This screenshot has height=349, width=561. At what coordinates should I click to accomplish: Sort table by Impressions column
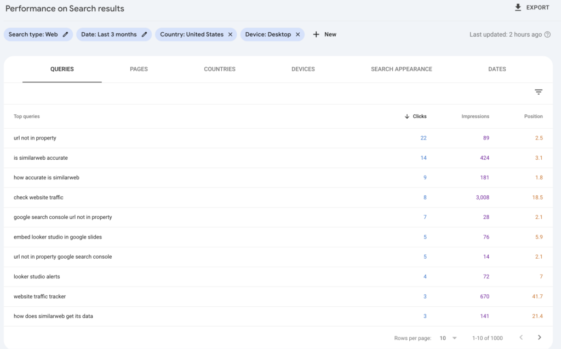[x=475, y=117]
